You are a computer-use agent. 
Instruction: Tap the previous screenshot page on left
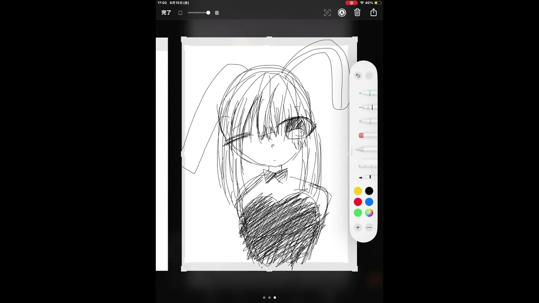click(x=162, y=154)
